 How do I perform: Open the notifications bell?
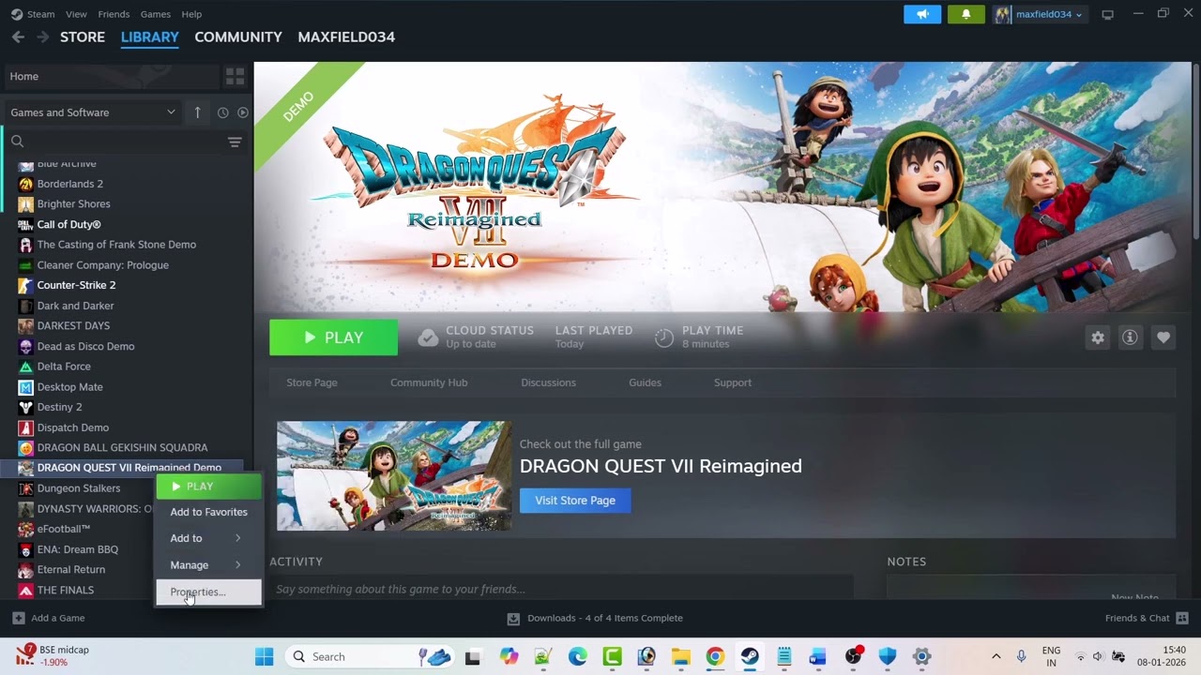point(965,14)
